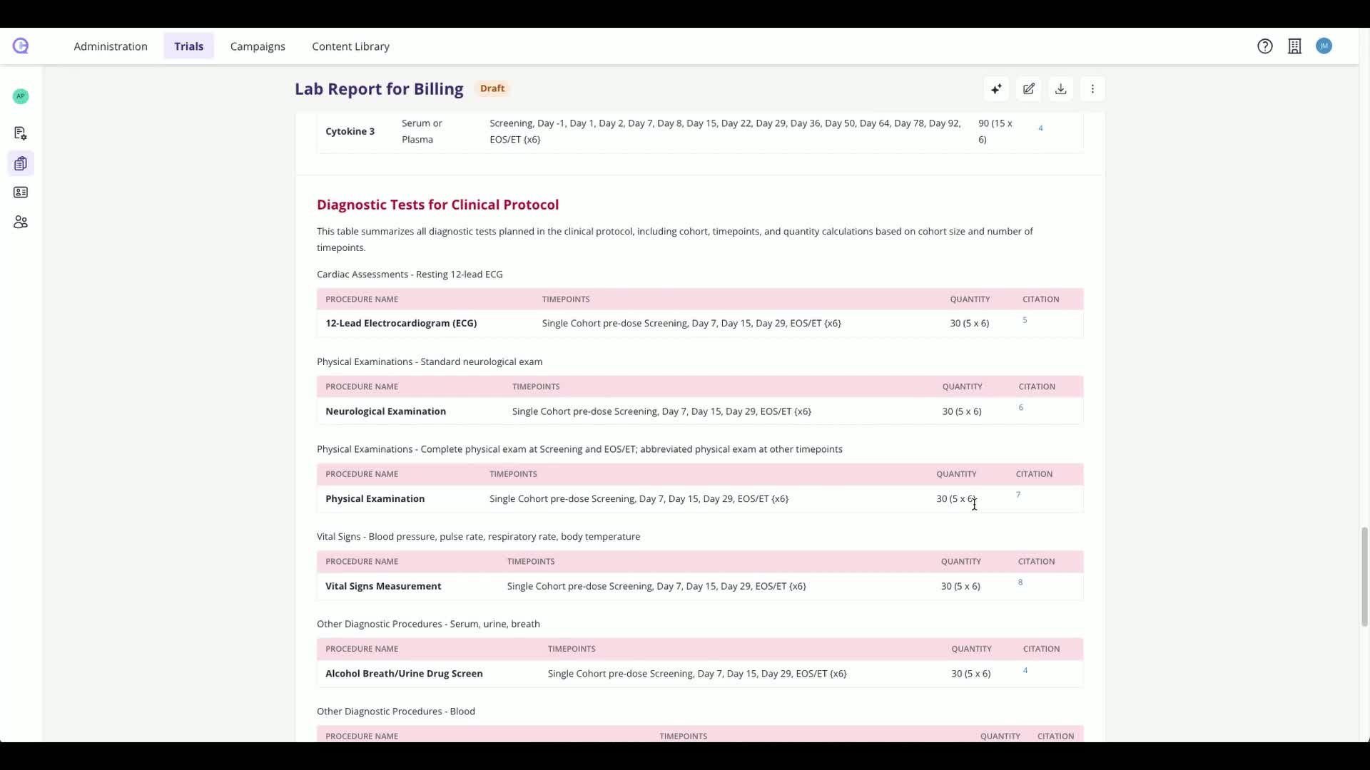This screenshot has height=770, width=1370.
Task: Click citation 8 for Vital Signs Measurement
Action: pos(1020,582)
